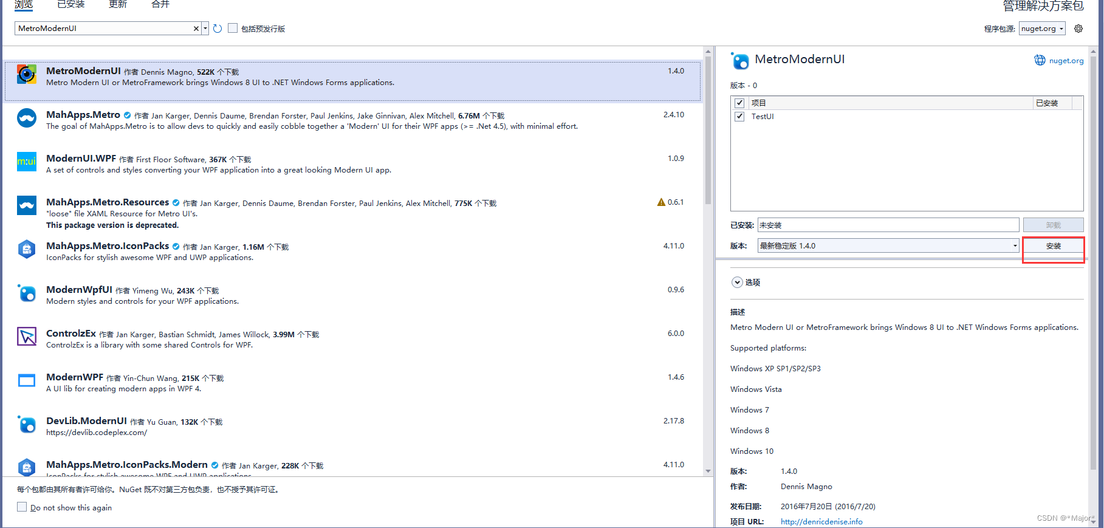Image resolution: width=1104 pixels, height=528 pixels.
Task: Open NuGet settings with the gear icon
Action: 1078,29
